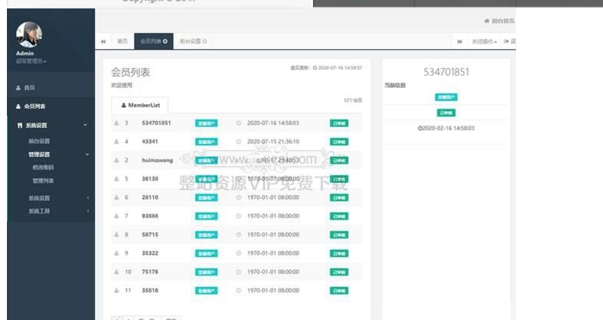Image resolution: width=603 pixels, height=320 pixels.
Task: Click the user icon in row 75176
Action: [x=116, y=272]
